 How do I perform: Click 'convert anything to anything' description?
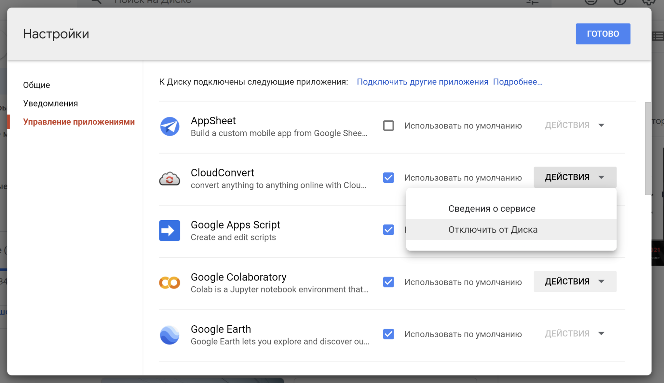coord(279,185)
